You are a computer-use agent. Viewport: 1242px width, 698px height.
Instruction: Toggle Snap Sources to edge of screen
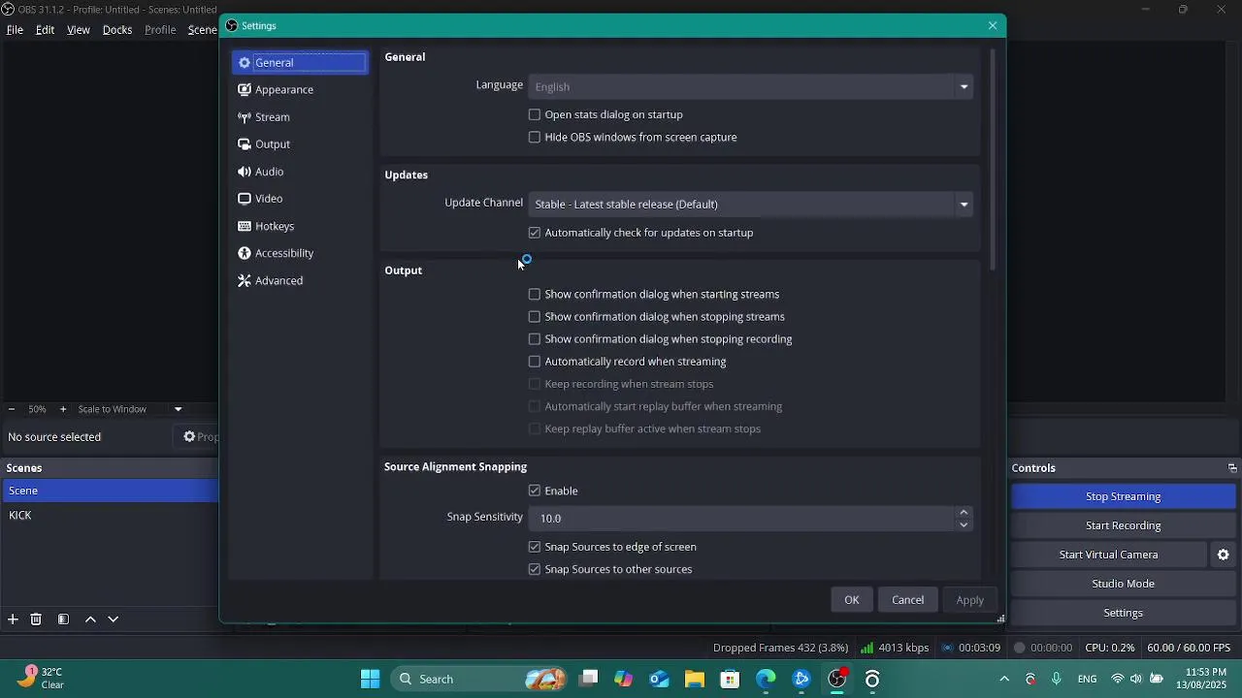click(x=535, y=547)
